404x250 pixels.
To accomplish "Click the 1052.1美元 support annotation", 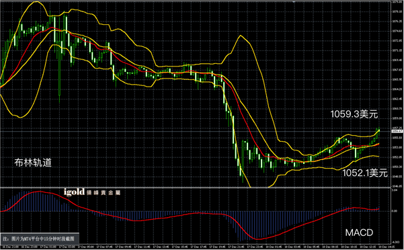I will click(365, 173).
